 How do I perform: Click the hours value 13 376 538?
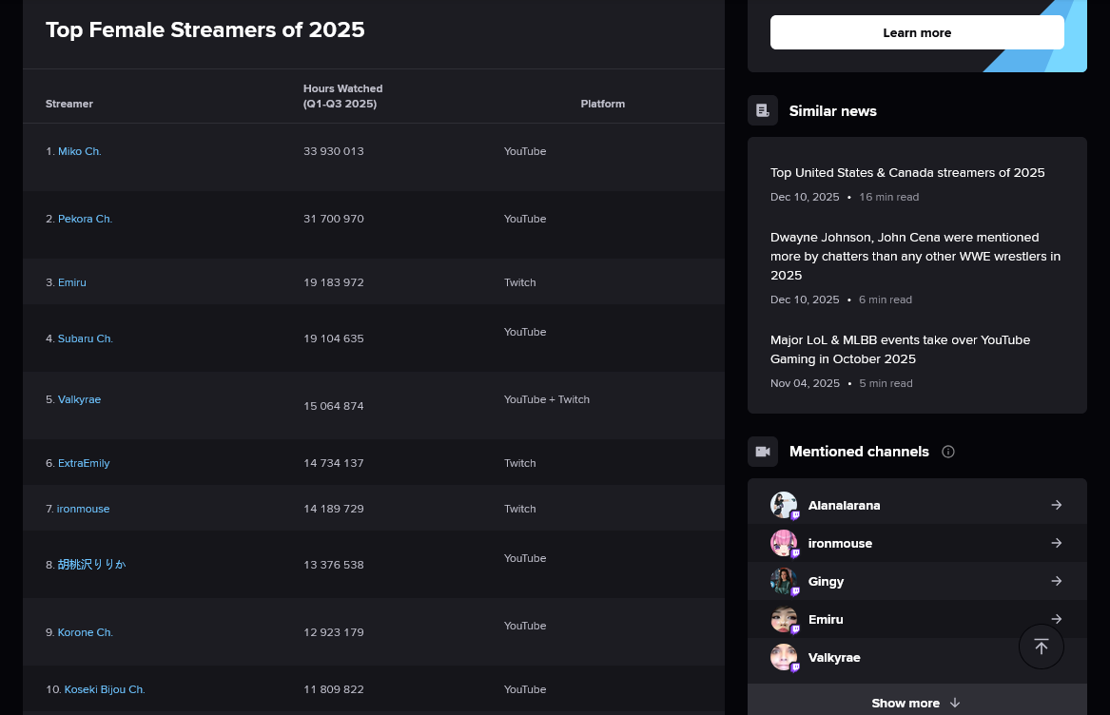coord(334,565)
